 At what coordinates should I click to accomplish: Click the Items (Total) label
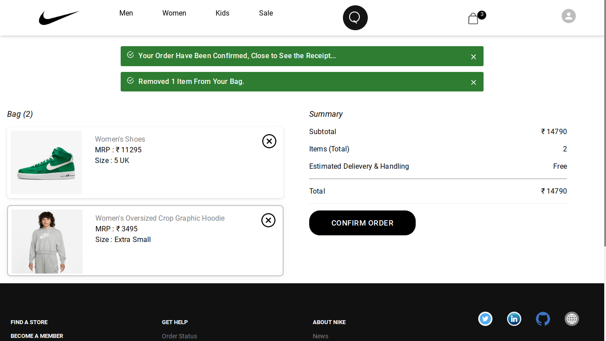pos(329,149)
